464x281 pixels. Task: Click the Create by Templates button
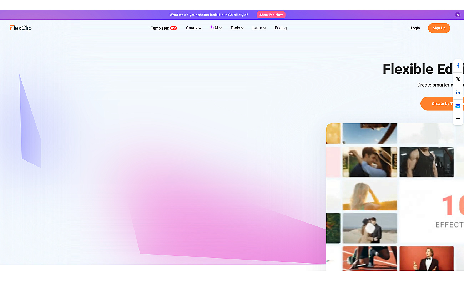pos(442,104)
